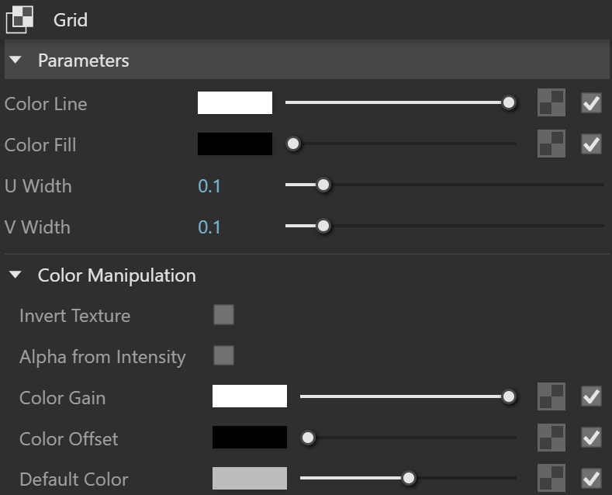The height and width of the screenshot is (495, 612).
Task: Disable the Color Line texture checkbox
Action: click(591, 103)
